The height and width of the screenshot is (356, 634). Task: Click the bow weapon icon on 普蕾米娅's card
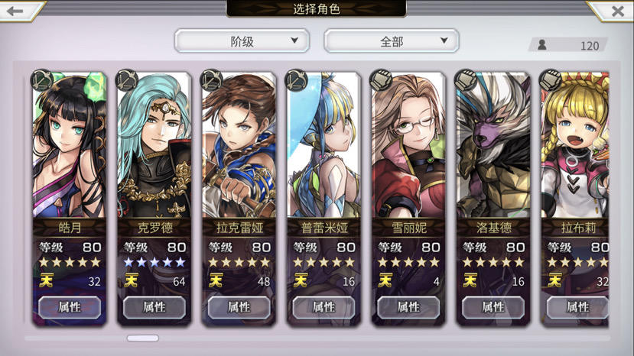(x=297, y=80)
